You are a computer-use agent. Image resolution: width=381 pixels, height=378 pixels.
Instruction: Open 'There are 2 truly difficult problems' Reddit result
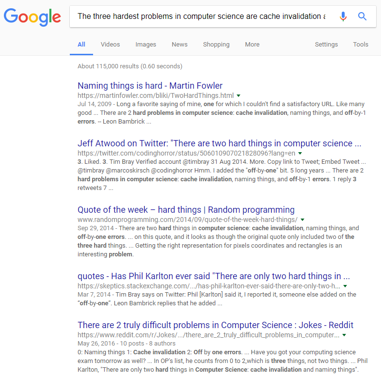215,325
